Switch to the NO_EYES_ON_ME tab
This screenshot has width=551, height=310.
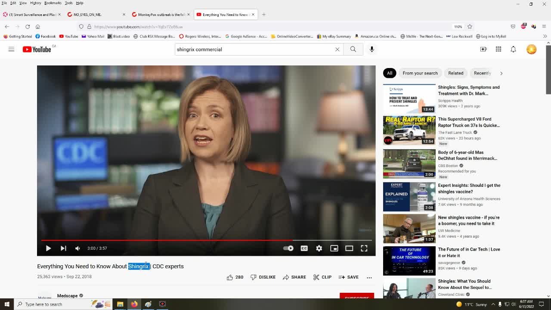pyautogui.click(x=96, y=15)
